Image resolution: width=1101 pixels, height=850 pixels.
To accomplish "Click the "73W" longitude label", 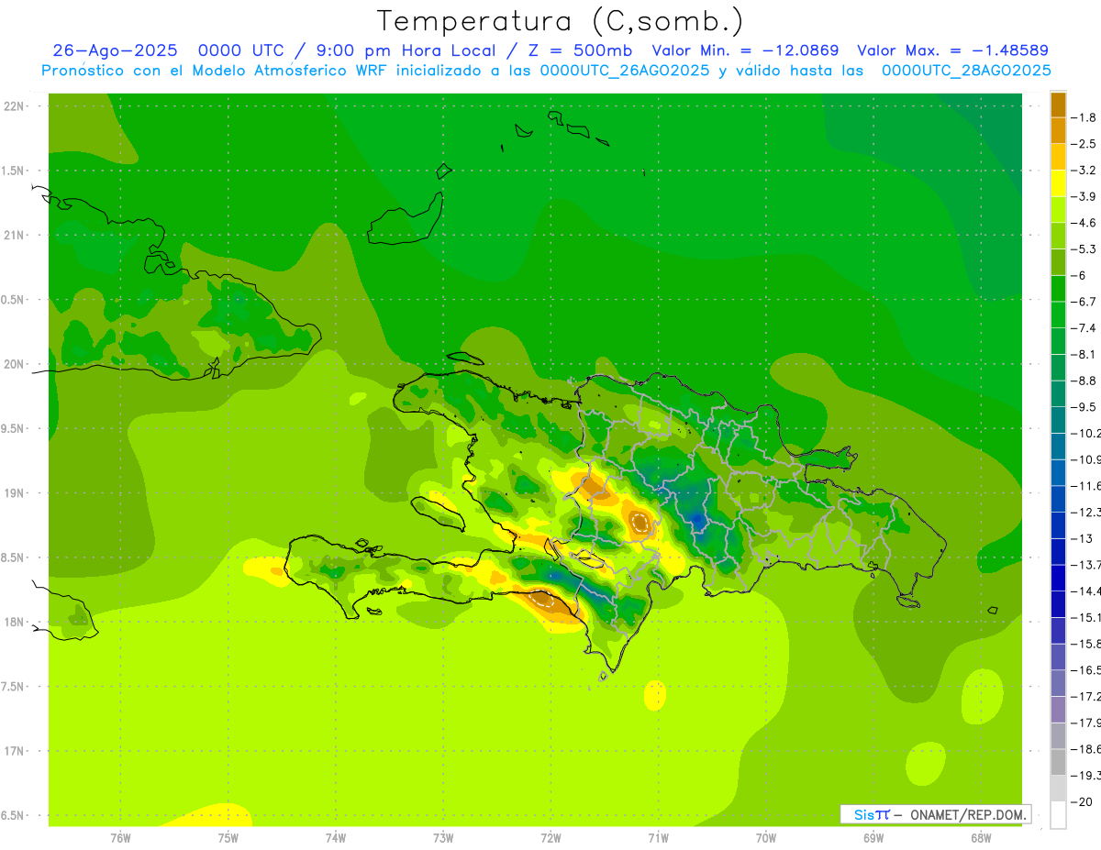I will (x=443, y=837).
